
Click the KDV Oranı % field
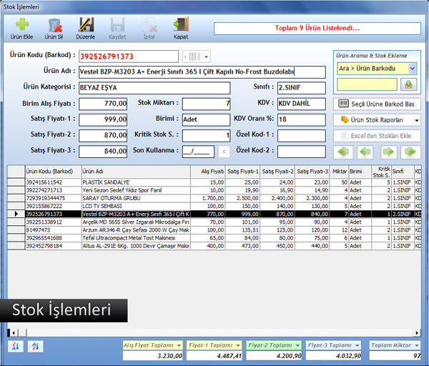point(302,119)
